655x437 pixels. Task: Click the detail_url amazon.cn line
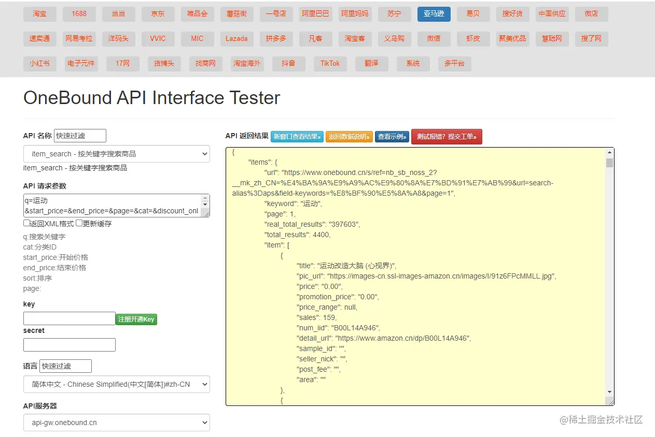384,338
